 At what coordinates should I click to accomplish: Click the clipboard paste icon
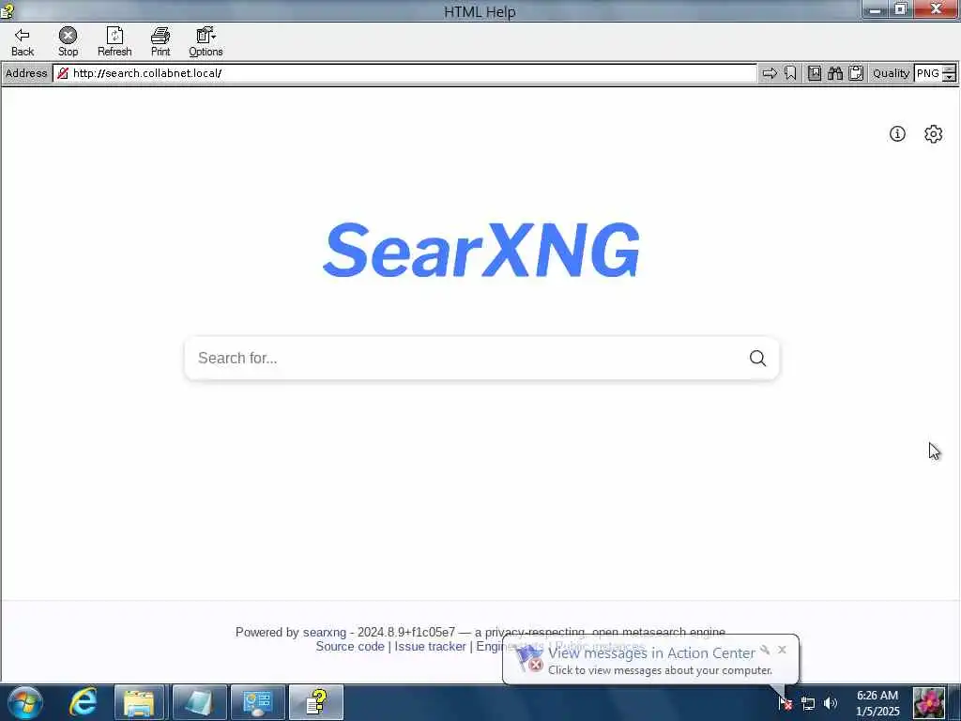[x=856, y=73]
